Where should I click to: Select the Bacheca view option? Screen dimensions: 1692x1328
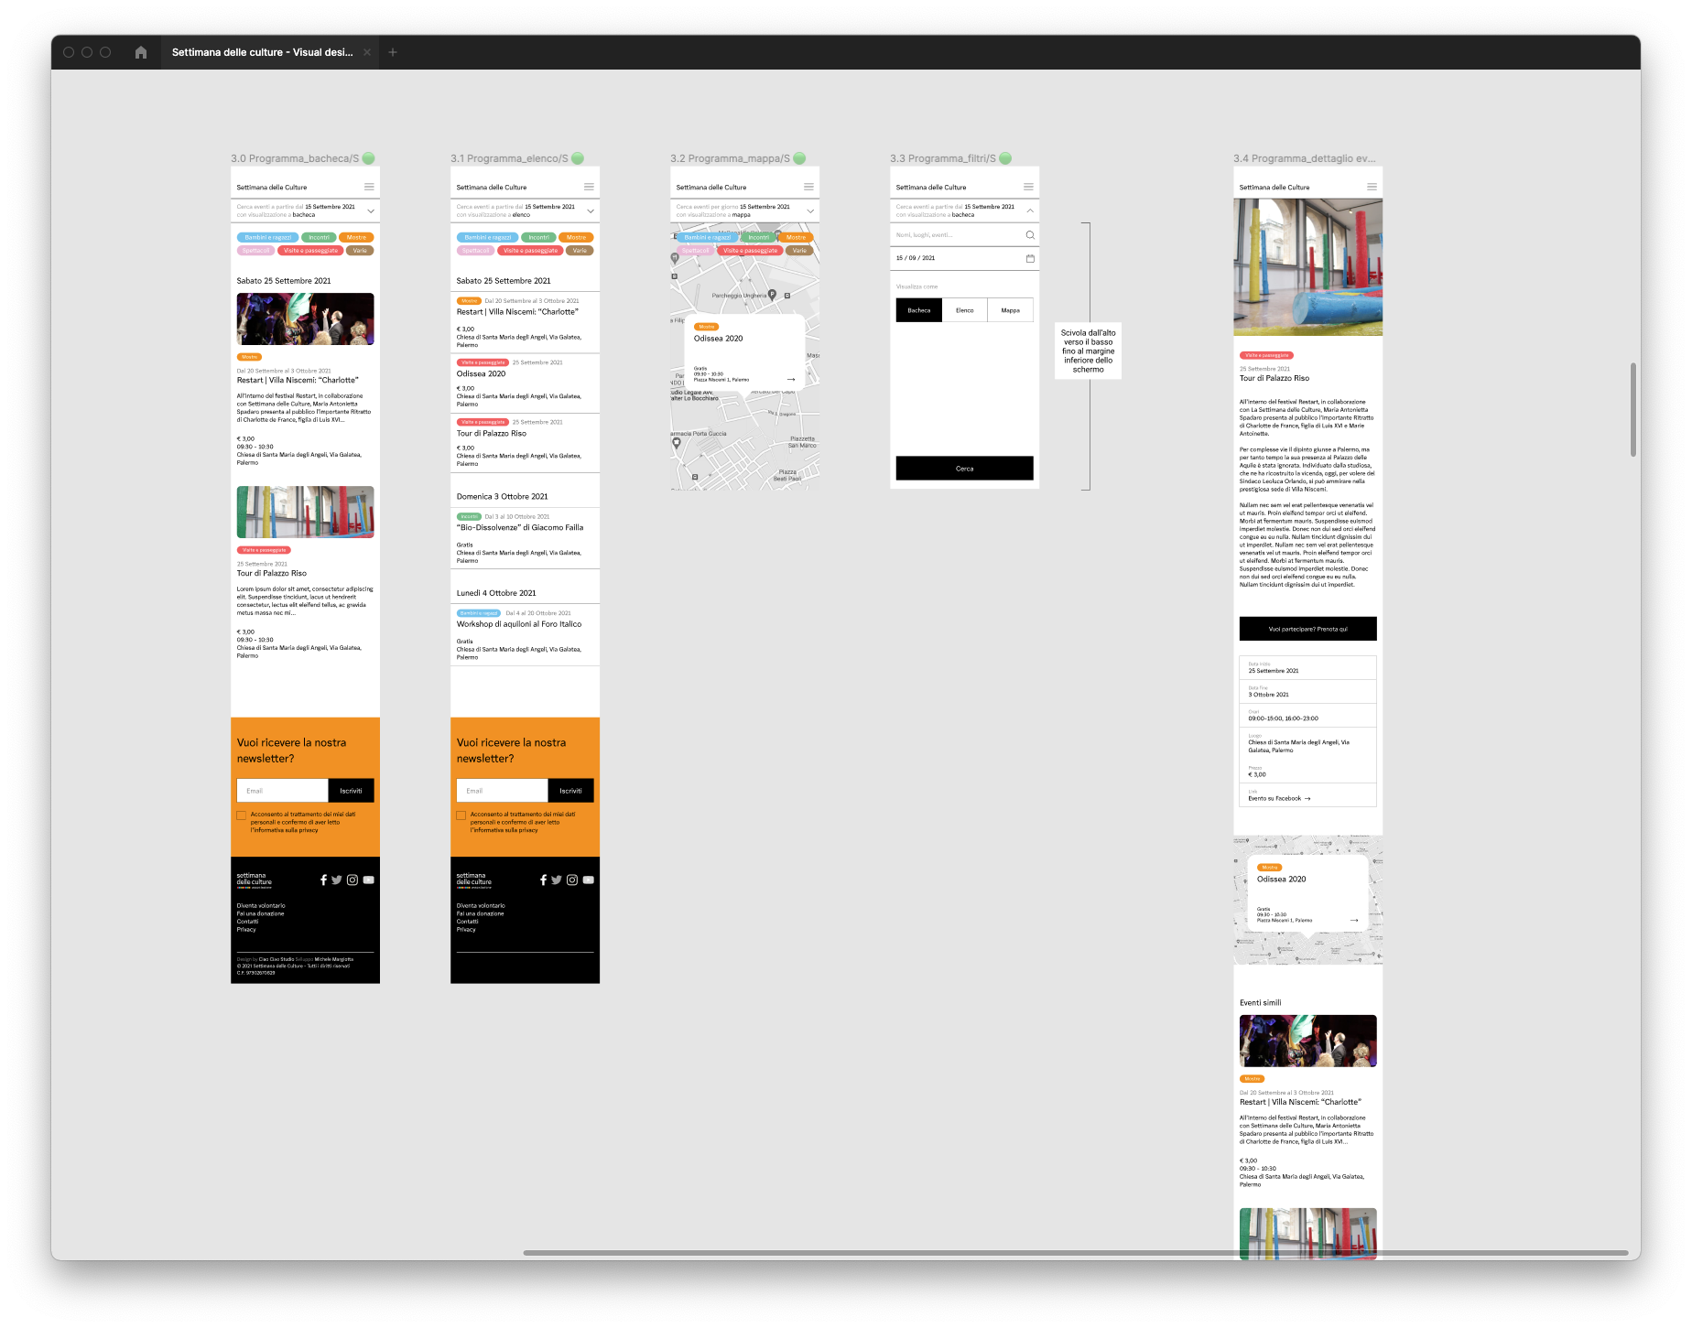pos(918,310)
